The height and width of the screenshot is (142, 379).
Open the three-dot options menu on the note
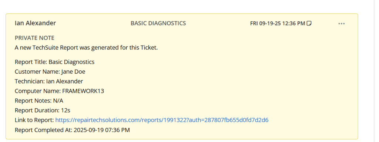coord(341,23)
